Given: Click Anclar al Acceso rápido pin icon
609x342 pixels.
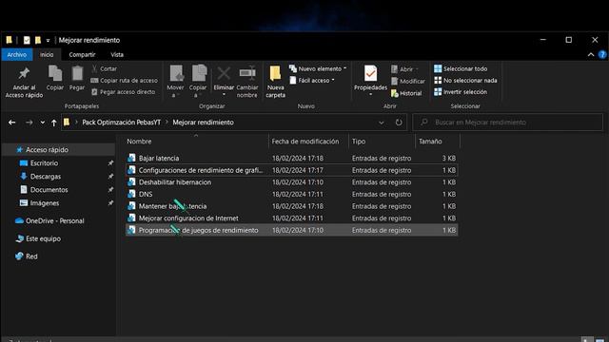Looking at the screenshot, I should point(24,73).
